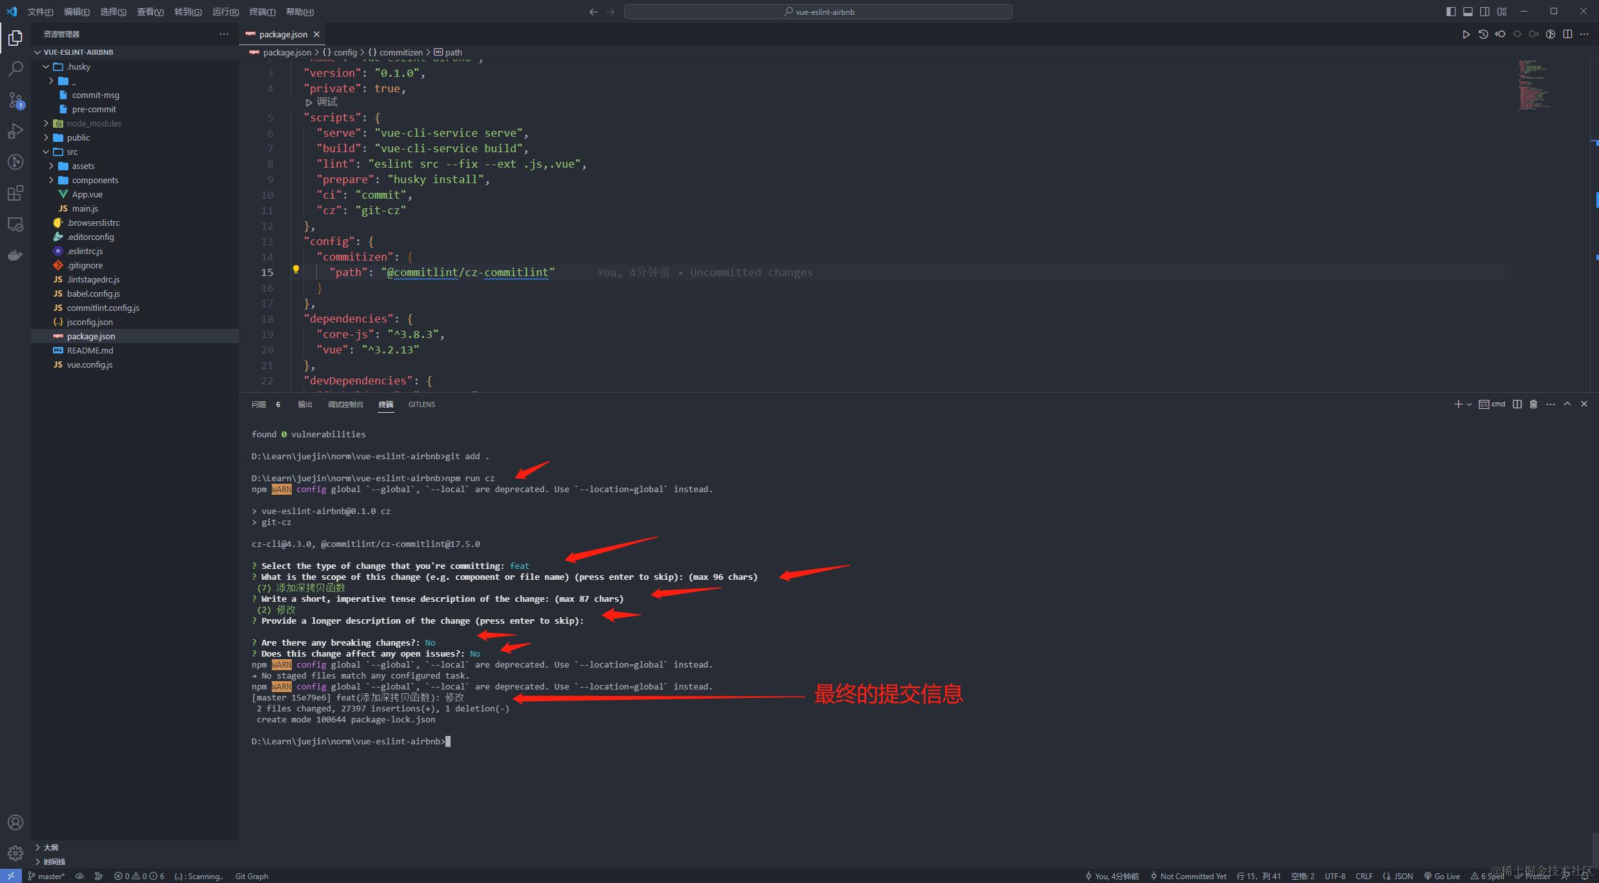
Task: Split the terminal panel
Action: pos(1517,404)
